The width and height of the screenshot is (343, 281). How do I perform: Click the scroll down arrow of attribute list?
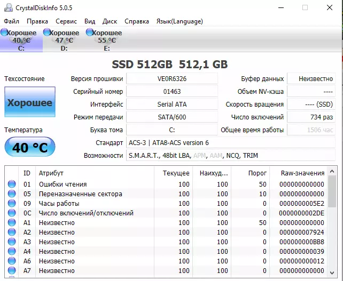[332, 273]
